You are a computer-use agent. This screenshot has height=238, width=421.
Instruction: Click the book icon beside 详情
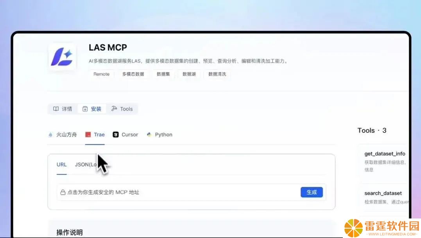[56, 109]
